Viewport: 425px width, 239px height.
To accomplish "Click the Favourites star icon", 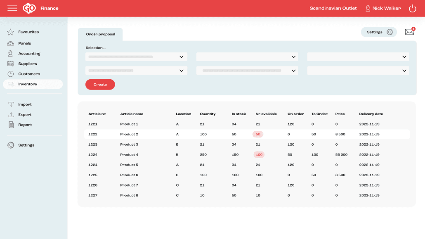I will (x=11, y=32).
